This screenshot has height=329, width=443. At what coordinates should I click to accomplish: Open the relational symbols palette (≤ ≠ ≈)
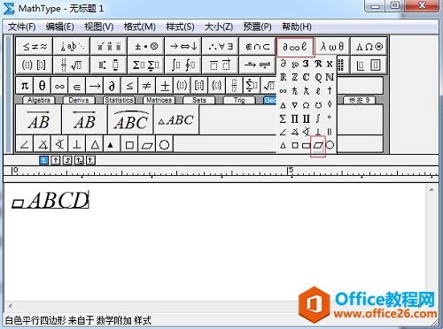35,46
